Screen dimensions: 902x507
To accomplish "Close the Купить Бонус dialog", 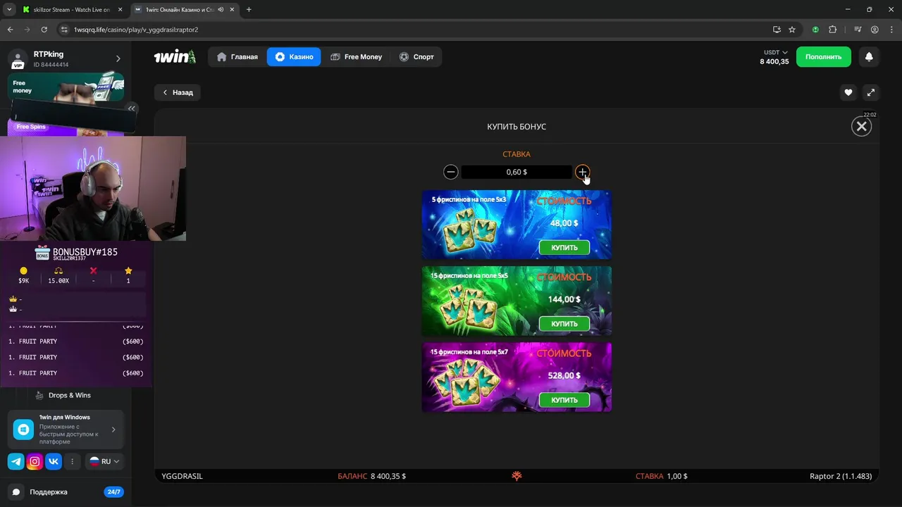I will point(861,126).
